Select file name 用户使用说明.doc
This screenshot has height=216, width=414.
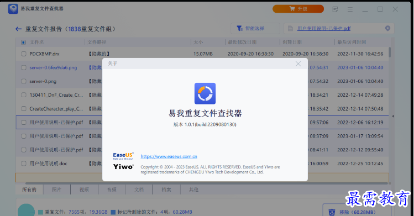[48, 164]
